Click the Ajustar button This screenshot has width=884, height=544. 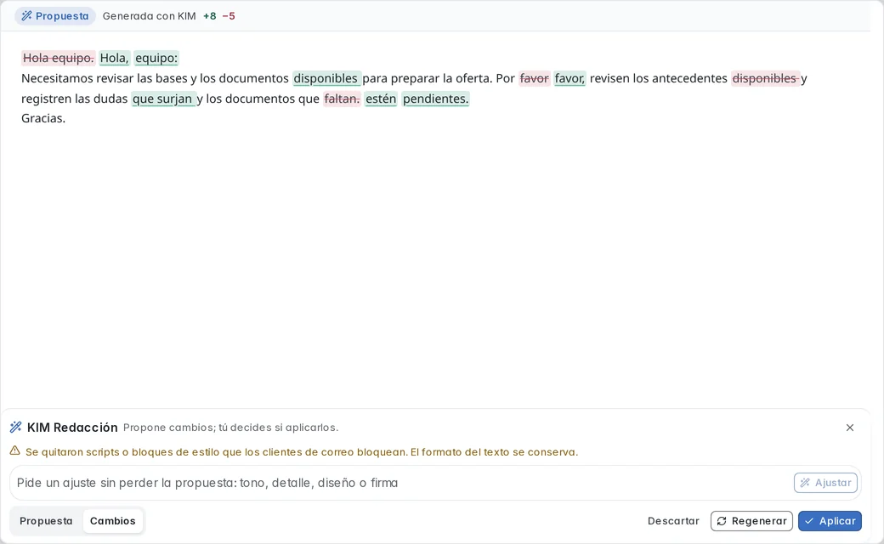[x=825, y=483]
